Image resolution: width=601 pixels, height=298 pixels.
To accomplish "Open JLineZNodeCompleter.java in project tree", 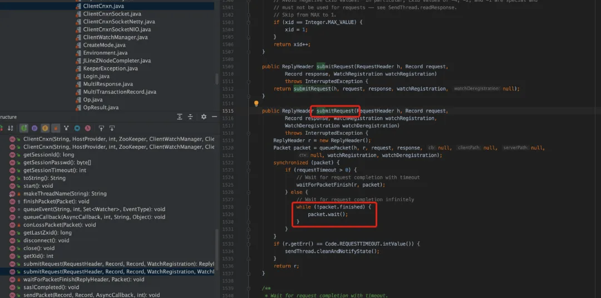I will click(x=117, y=61).
